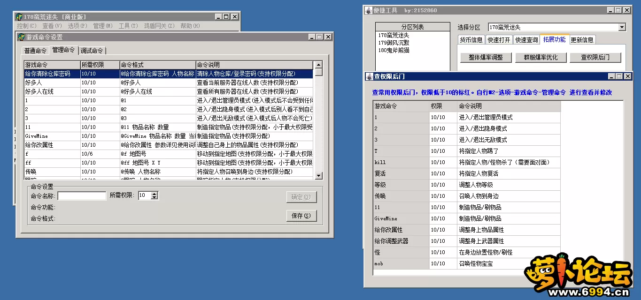The image size is (641, 300).
Task: Open the 选项(P) menu
Action: point(77,26)
